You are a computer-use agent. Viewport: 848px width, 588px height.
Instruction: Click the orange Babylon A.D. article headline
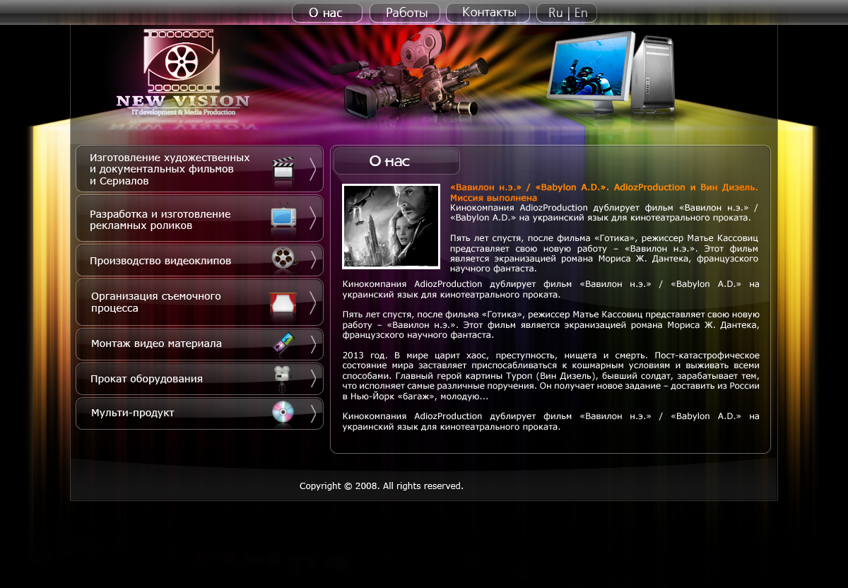click(603, 192)
